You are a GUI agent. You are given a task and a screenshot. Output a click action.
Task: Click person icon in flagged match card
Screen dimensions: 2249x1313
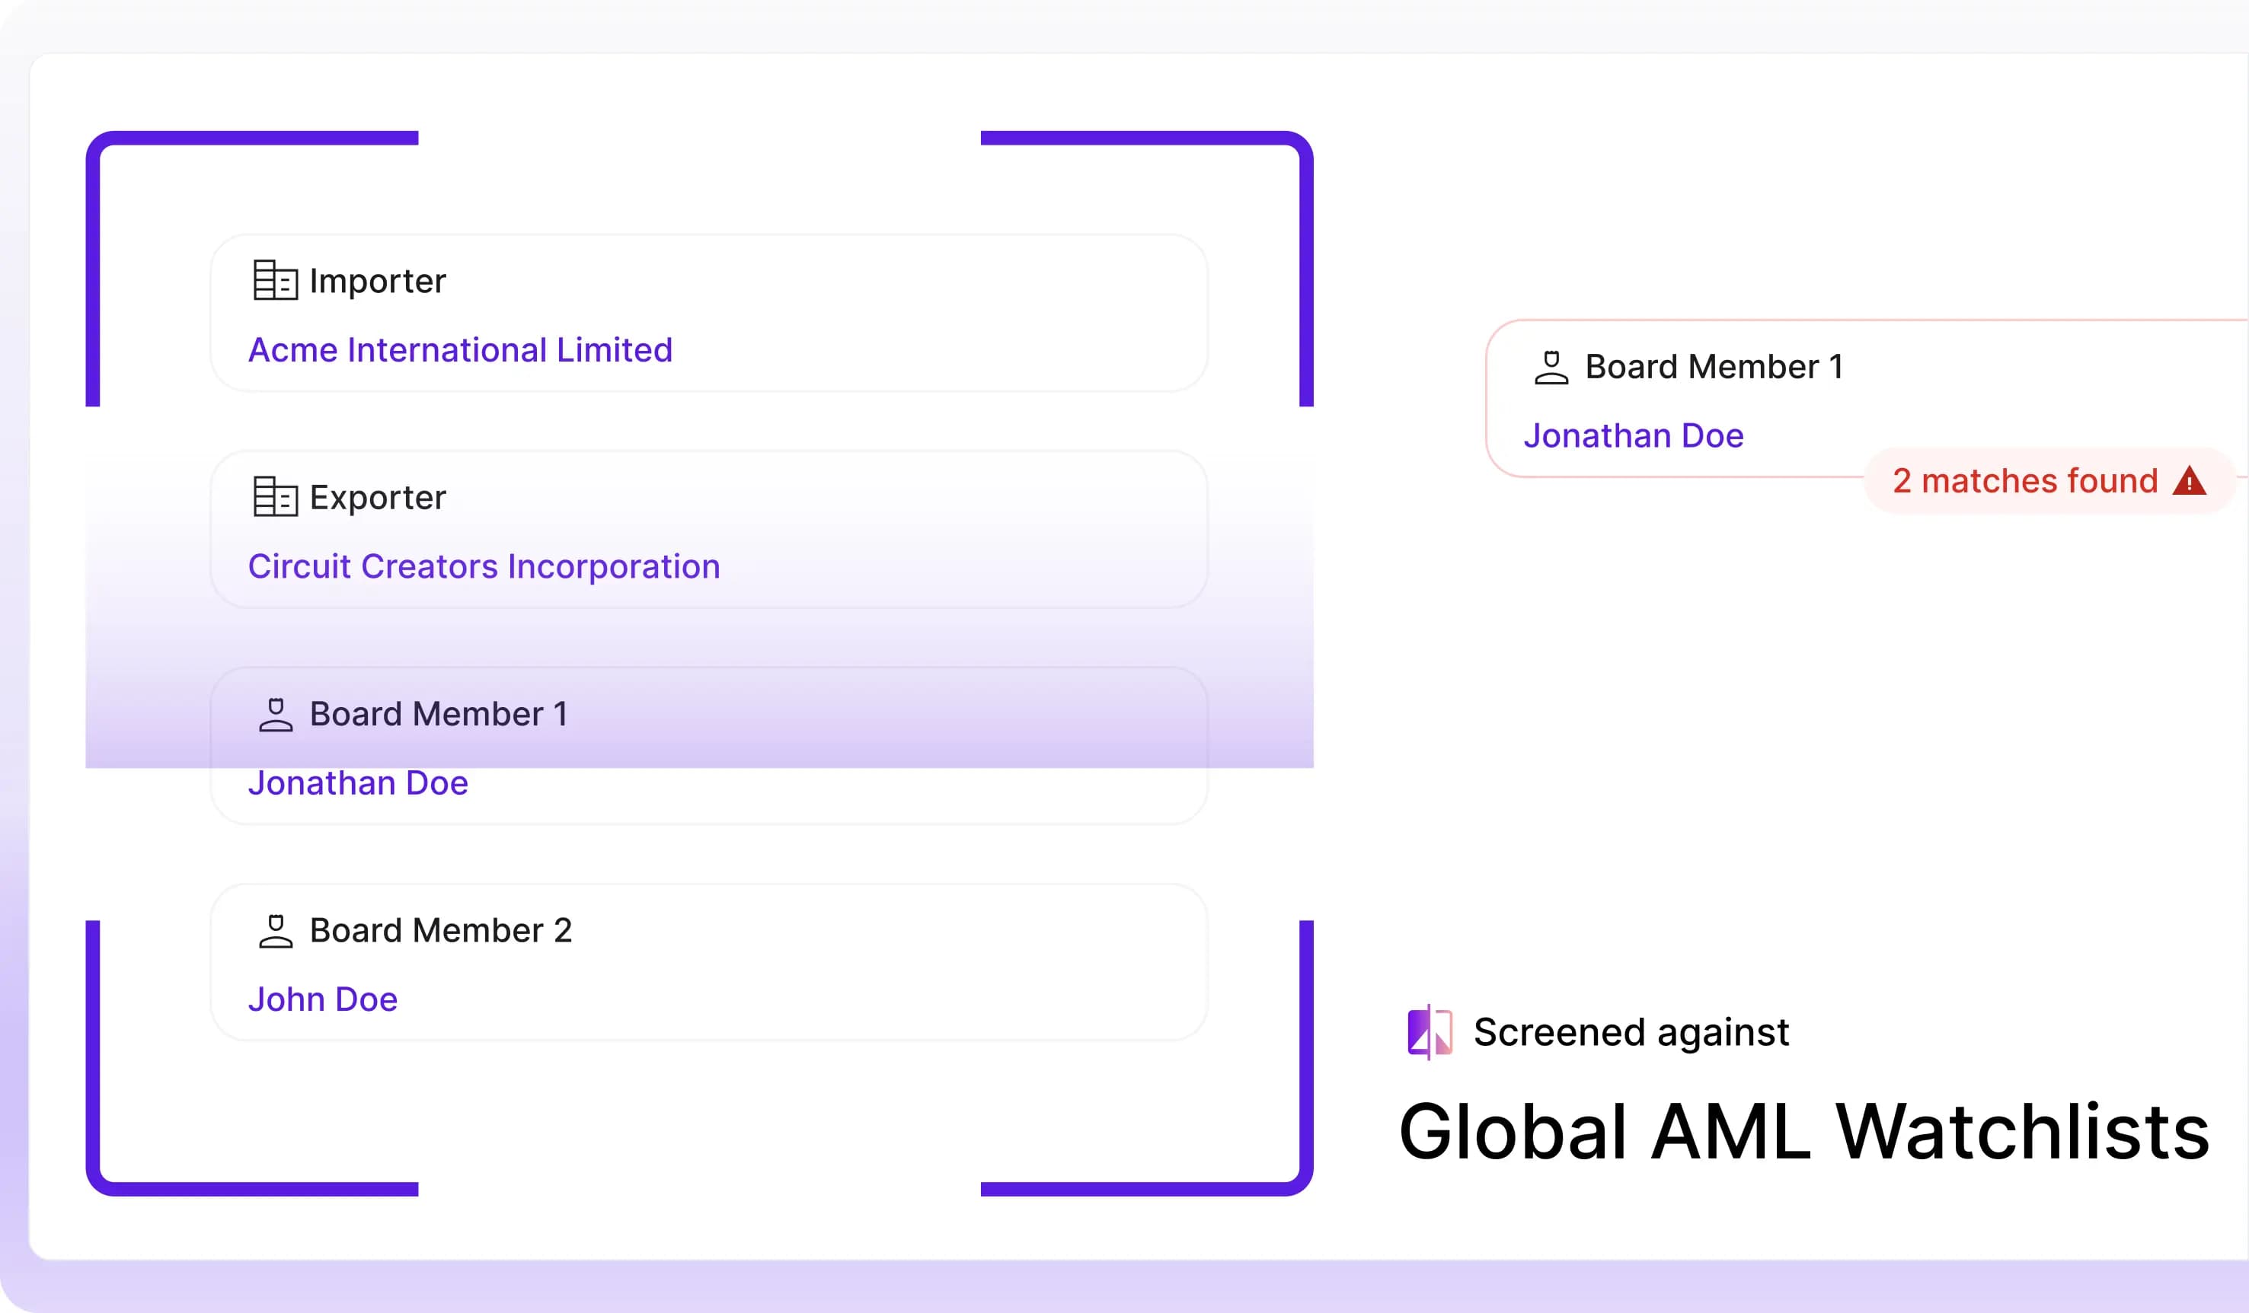[1551, 368]
